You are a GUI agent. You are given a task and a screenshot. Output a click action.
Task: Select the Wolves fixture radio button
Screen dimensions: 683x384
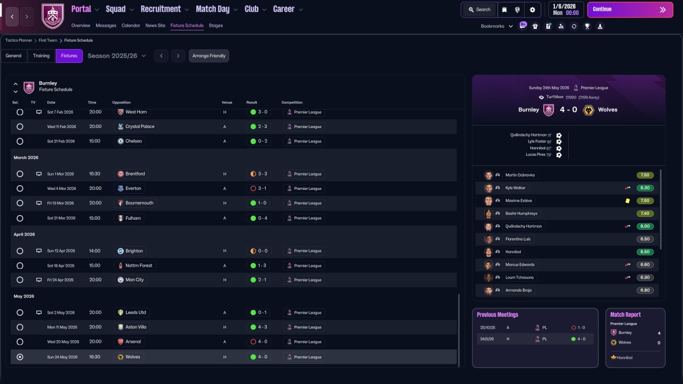[x=20, y=357]
